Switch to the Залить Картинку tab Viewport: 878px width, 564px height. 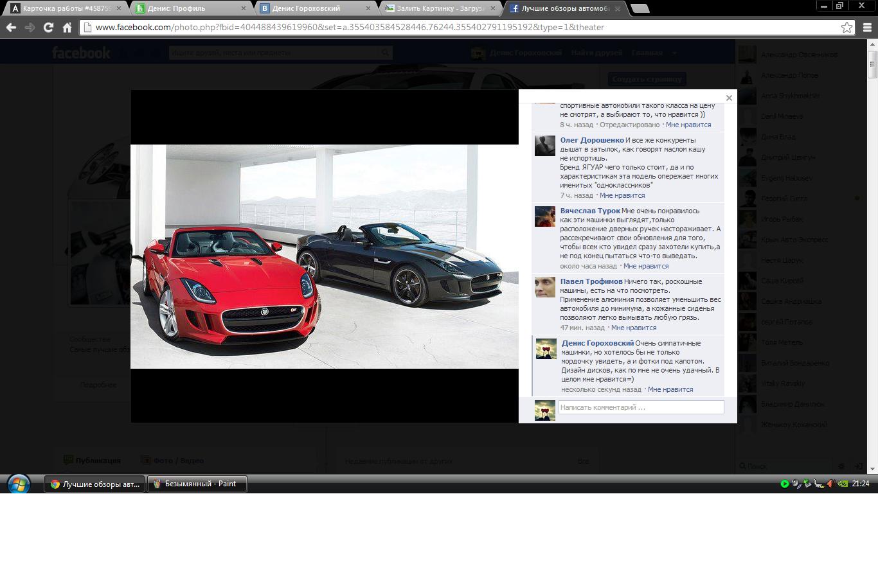[x=440, y=8]
